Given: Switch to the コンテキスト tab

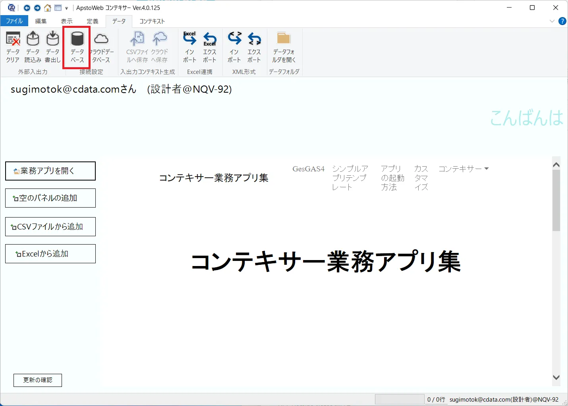Looking at the screenshot, I should coord(152,21).
